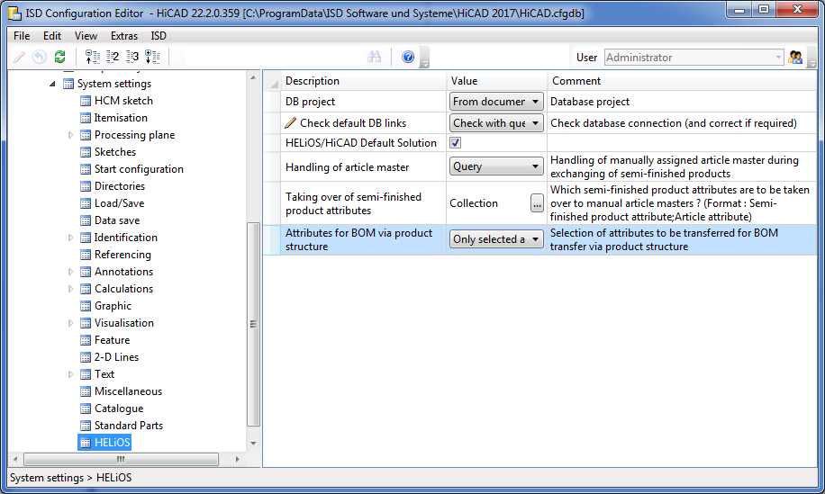The image size is (825, 494).
Task: Click the Collection ellipsis button
Action: (537, 202)
